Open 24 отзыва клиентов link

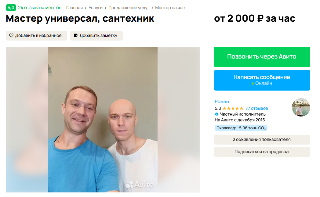pyautogui.click(x=40, y=8)
